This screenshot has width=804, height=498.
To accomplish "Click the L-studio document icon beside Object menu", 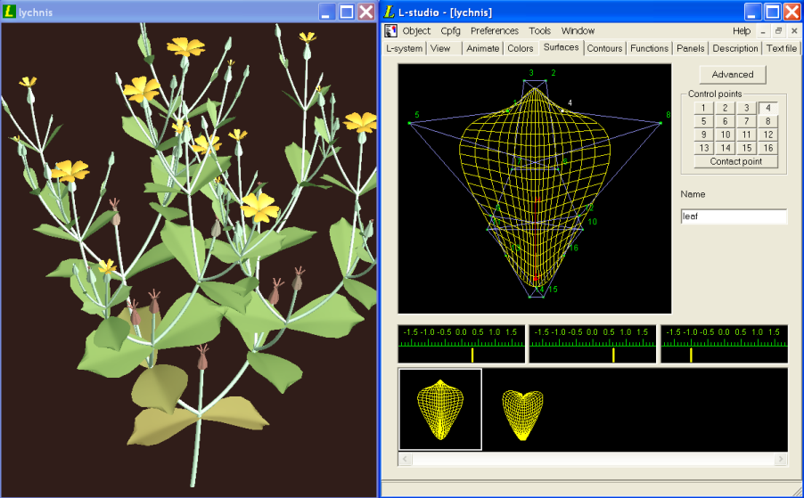I will pos(390,31).
